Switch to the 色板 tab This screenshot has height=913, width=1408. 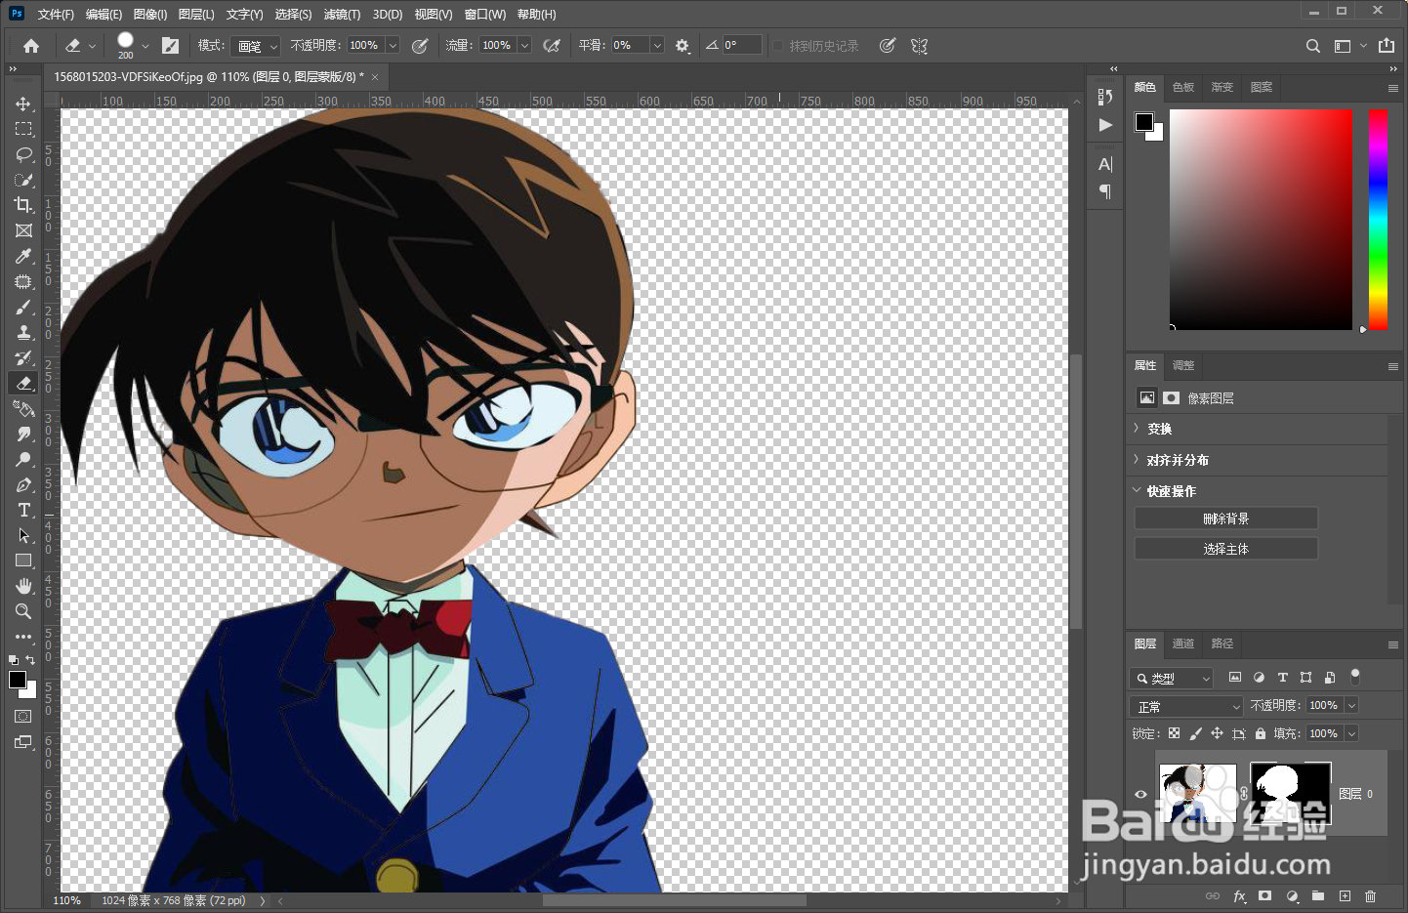1183,87
